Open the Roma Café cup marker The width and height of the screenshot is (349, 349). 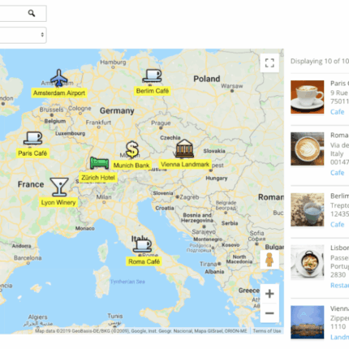[x=142, y=246]
